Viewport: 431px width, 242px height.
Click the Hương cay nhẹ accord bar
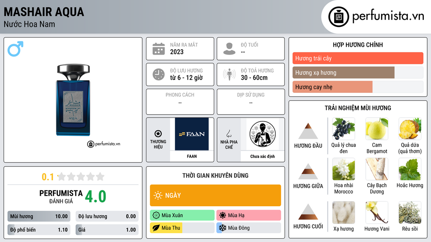(x=358, y=87)
